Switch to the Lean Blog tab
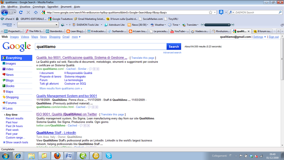This screenshot has width=284, height=160. [75, 31]
